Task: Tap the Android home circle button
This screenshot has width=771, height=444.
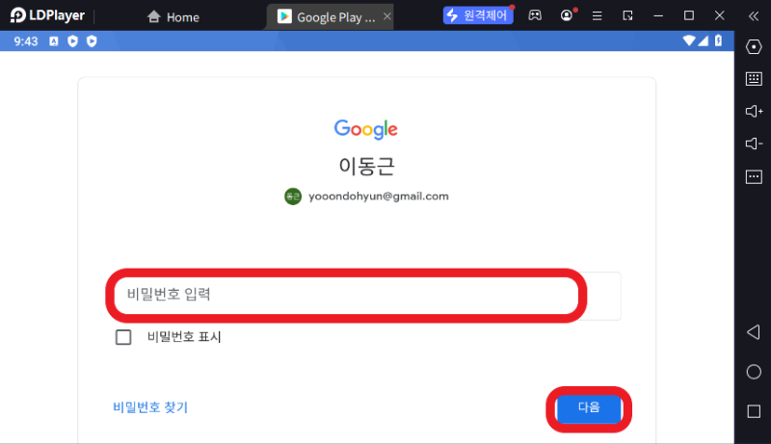Action: 754,372
